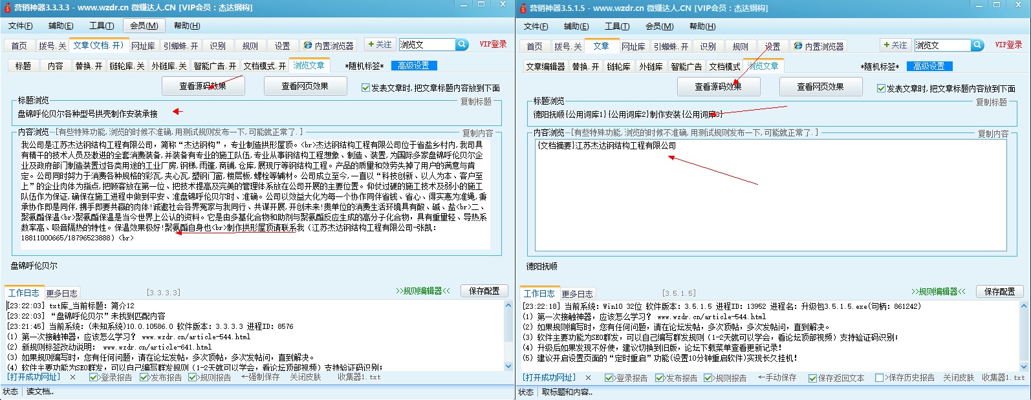Click 复制内容 in 3.5.1.5 window

pos(993,134)
